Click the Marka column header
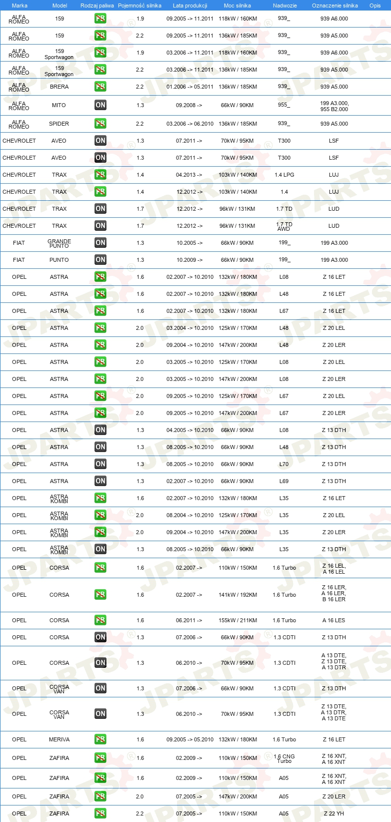 pyautogui.click(x=19, y=6)
